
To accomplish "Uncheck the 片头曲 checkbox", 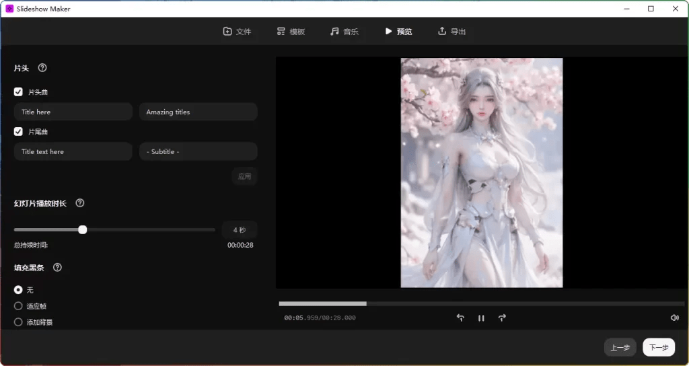I will (x=18, y=92).
